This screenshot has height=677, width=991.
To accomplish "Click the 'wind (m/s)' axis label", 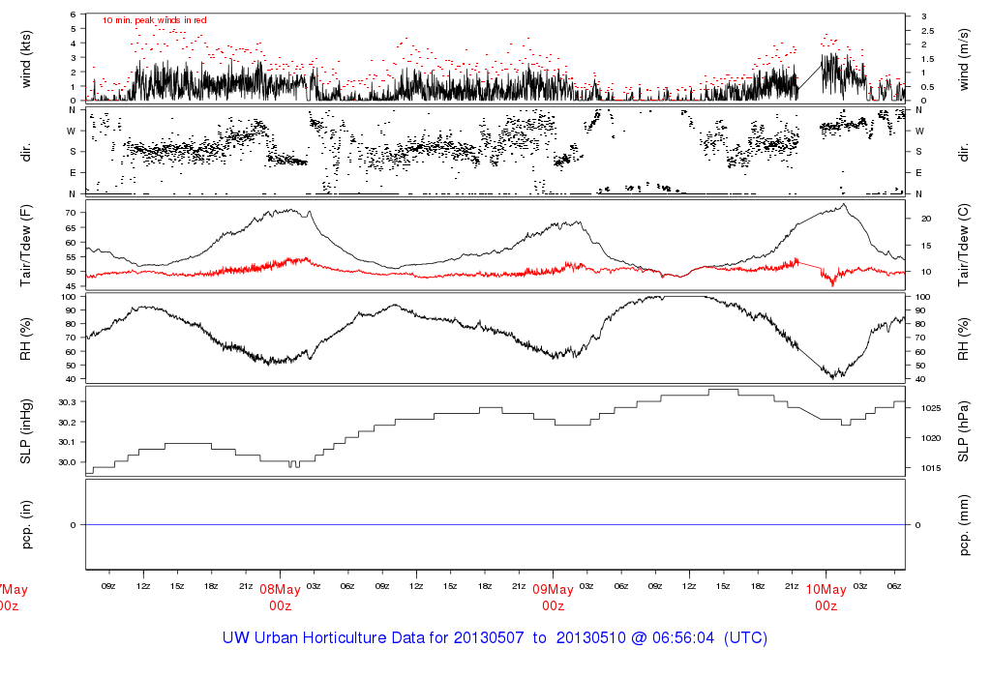I will coord(964,59).
